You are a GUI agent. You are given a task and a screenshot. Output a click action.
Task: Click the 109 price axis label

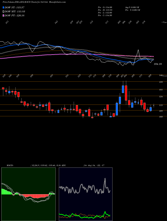(x=161, y=111)
